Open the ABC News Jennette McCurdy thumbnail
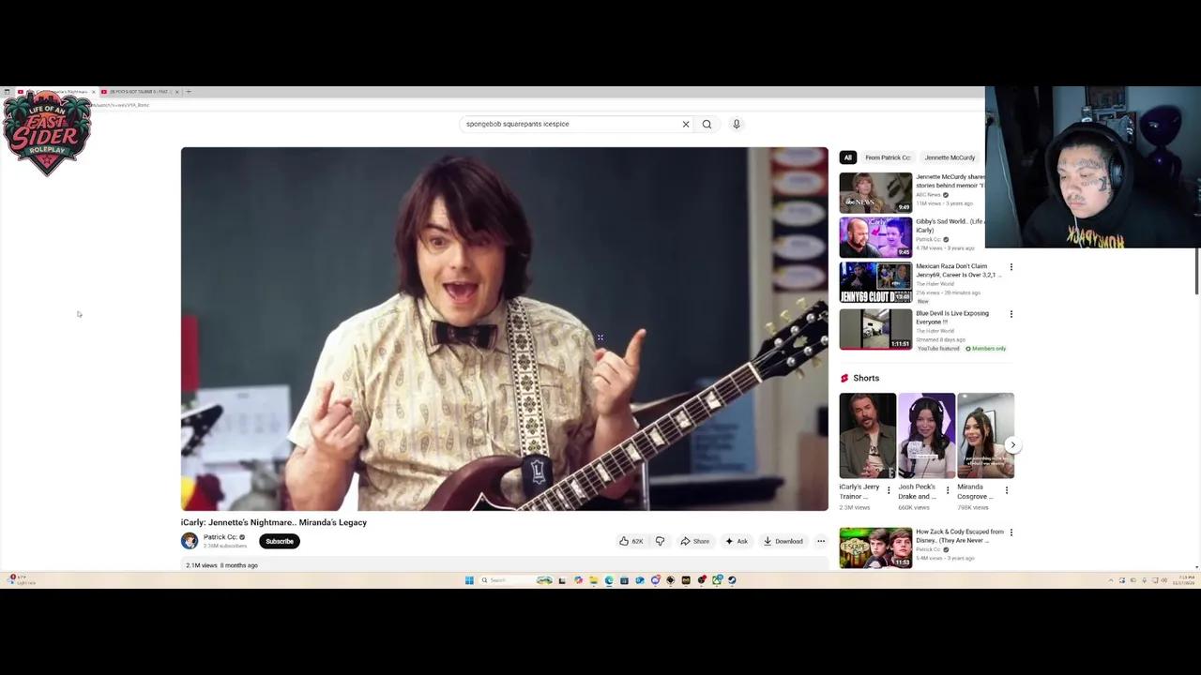 click(x=875, y=192)
